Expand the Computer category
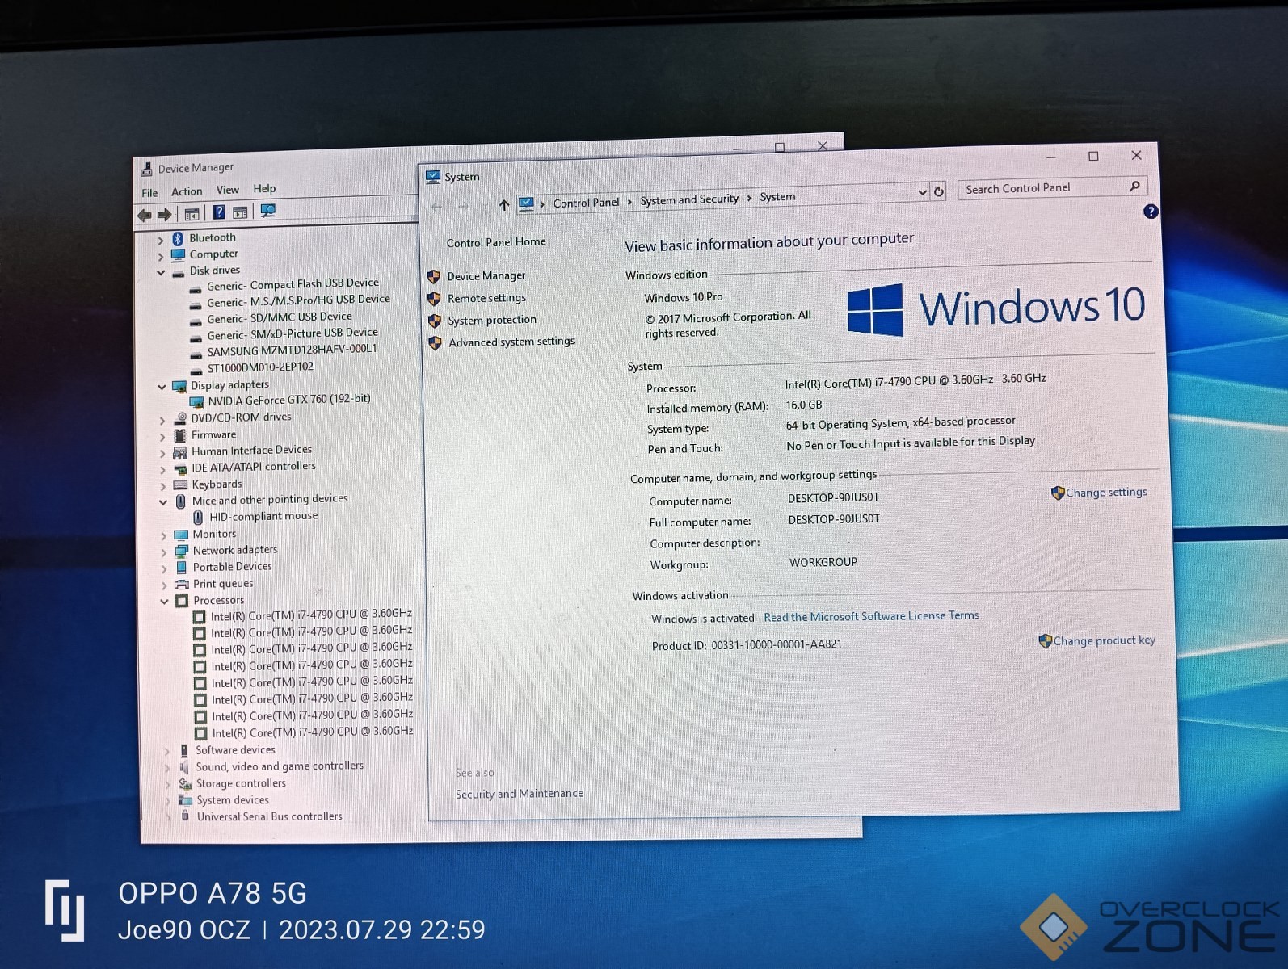1288x969 pixels. [x=161, y=257]
